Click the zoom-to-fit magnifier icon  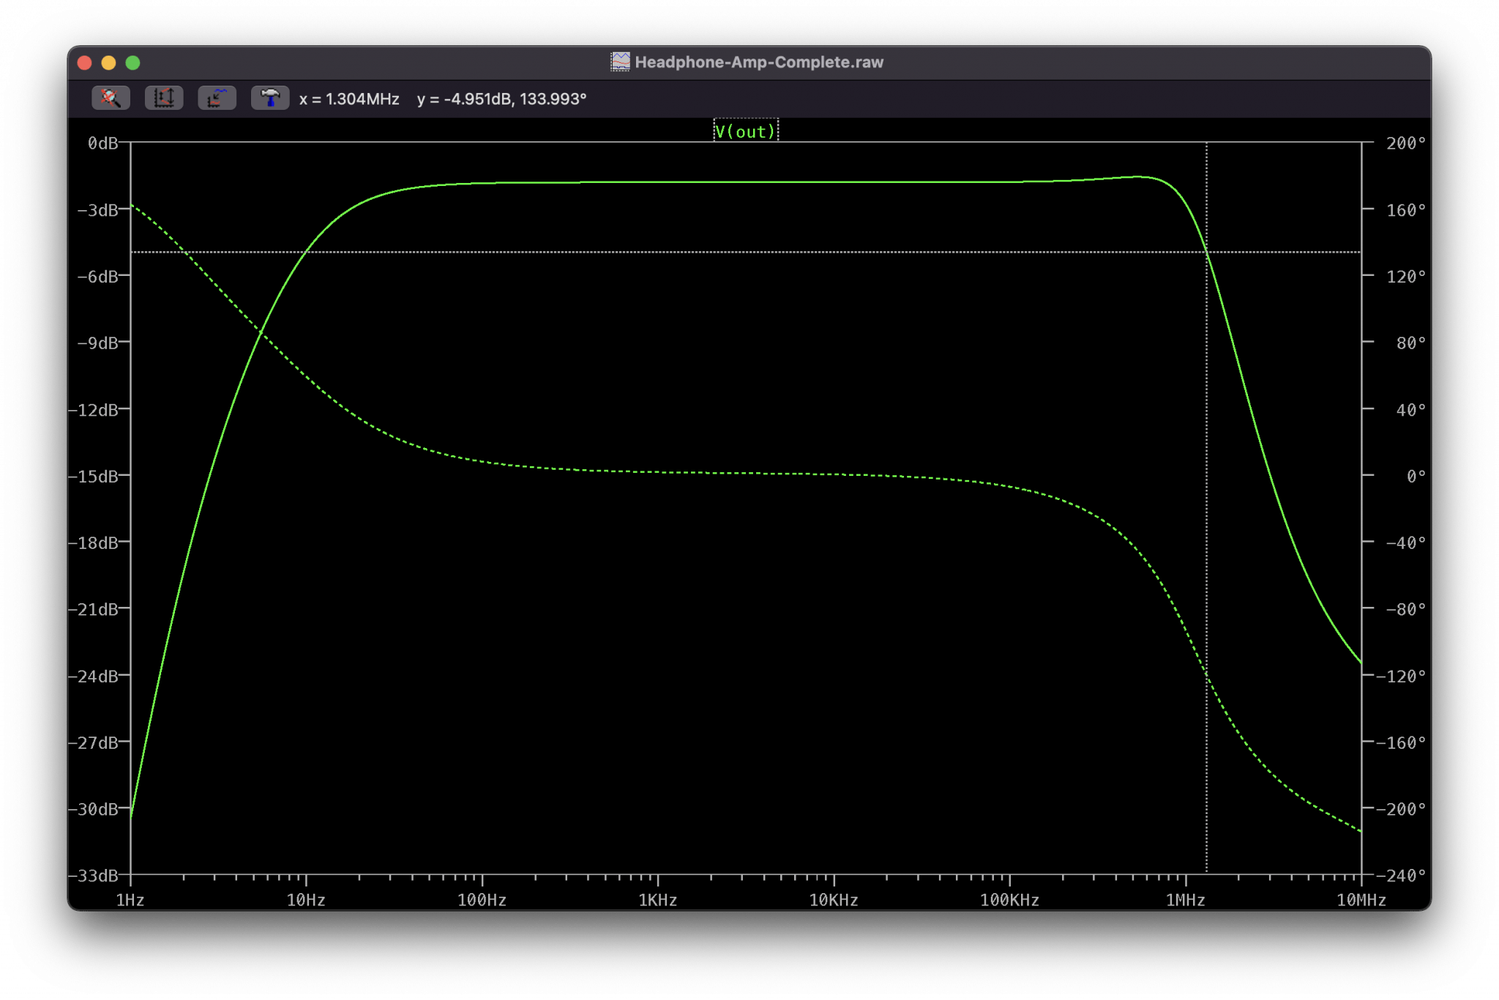click(111, 98)
